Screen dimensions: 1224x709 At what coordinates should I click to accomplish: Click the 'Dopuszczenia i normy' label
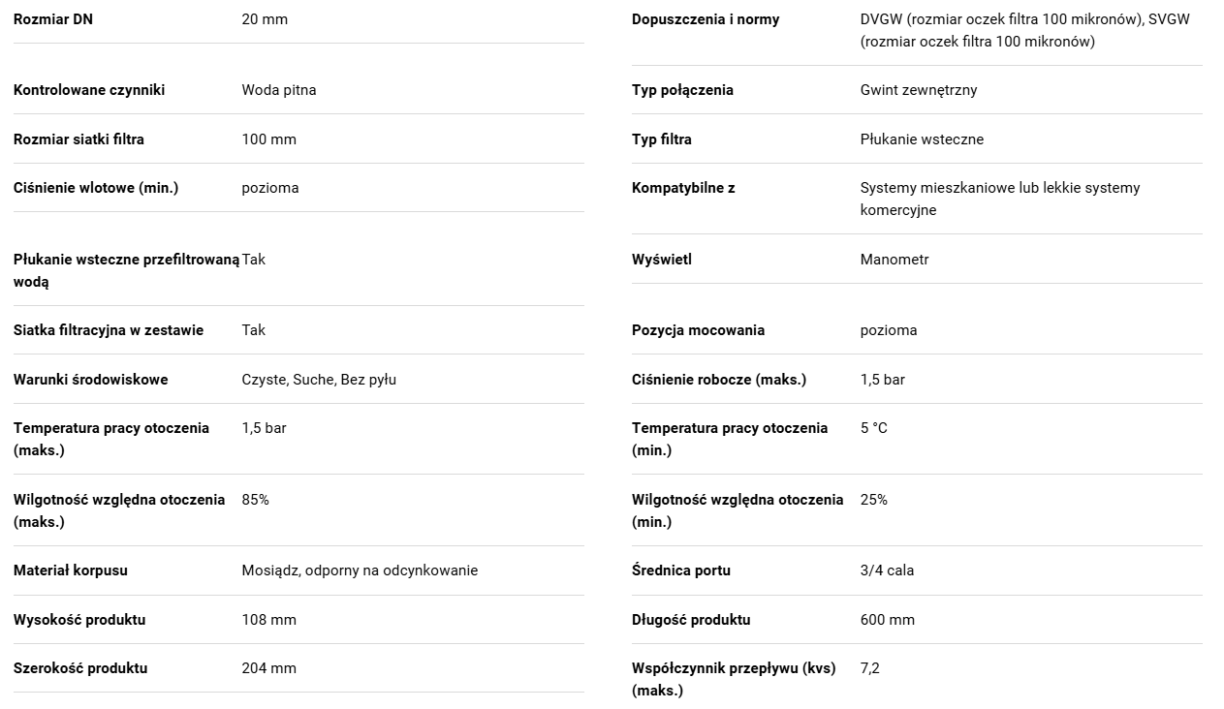click(x=706, y=19)
